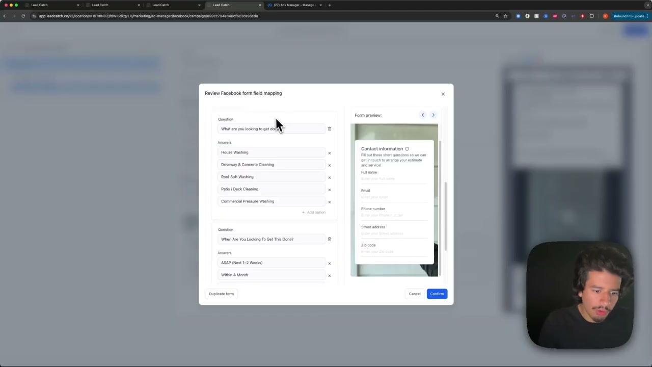Click the Full name field in form preview
This screenshot has width=652, height=367.
(x=394, y=179)
